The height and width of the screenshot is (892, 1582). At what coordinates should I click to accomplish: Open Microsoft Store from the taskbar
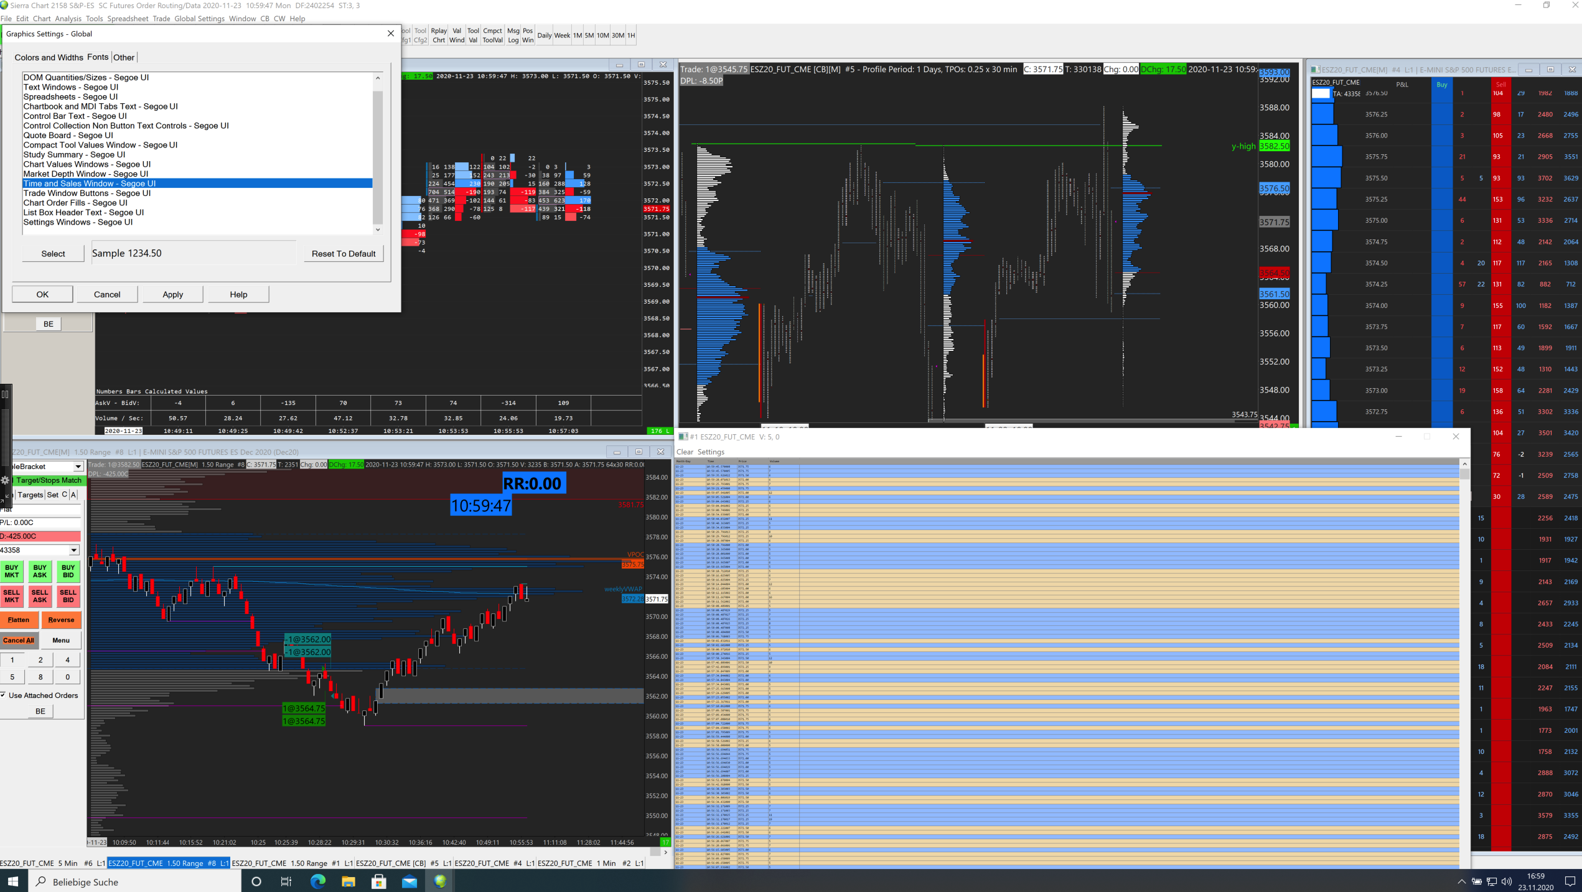coord(378,881)
